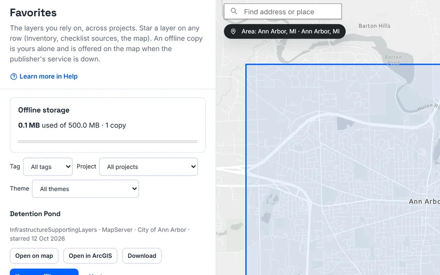
Task: Click the offline storage usage bar
Action: tap(108, 142)
